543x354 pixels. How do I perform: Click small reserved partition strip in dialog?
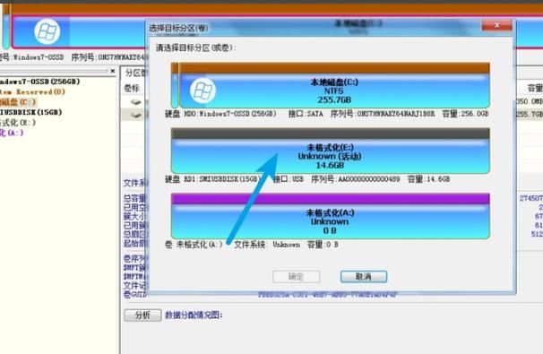[x=175, y=85]
